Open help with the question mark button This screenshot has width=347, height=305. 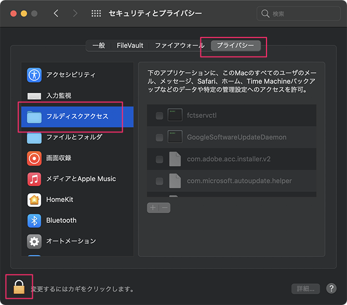coord(331,289)
